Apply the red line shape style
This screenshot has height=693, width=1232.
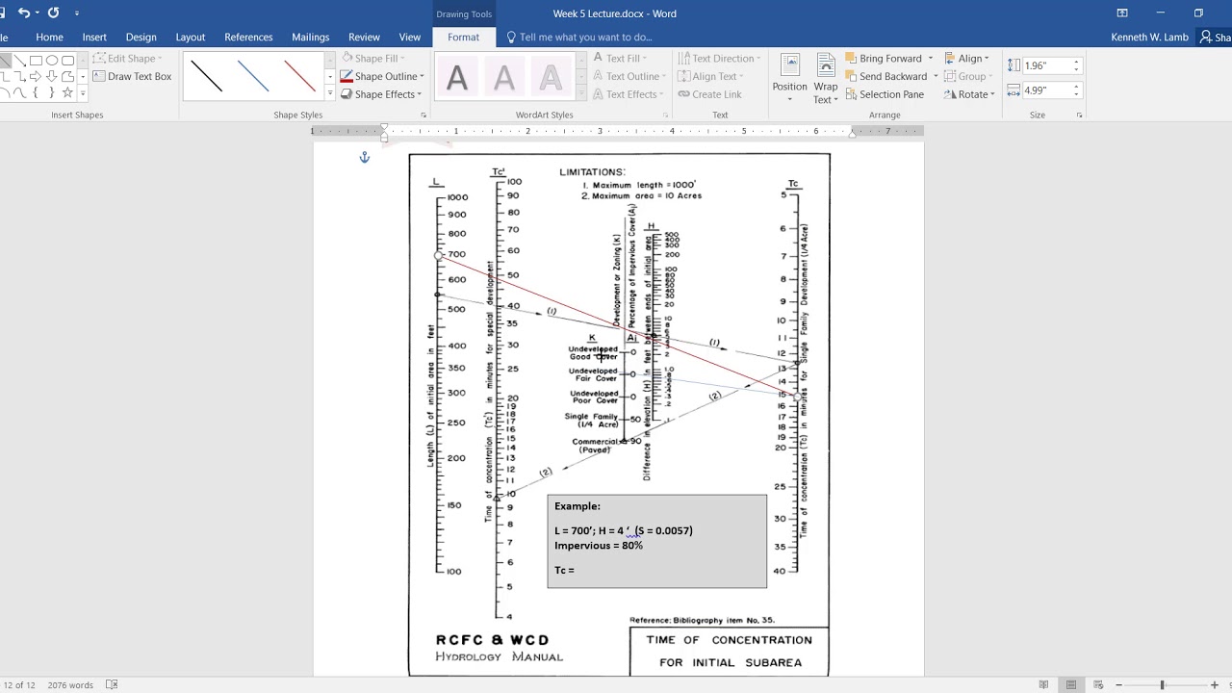(300, 76)
